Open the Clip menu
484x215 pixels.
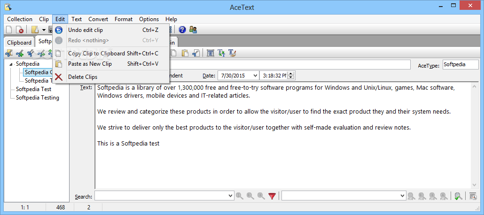pos(44,19)
